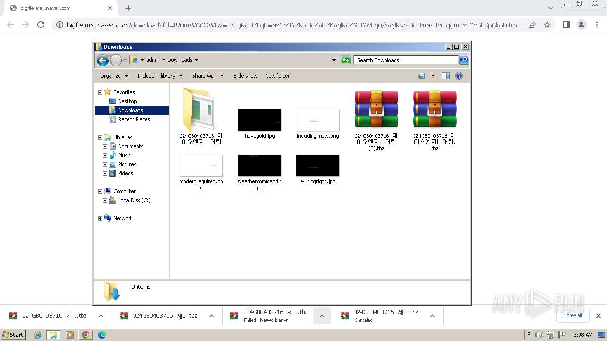Image resolution: width=607 pixels, height=341 pixels.
Task: Open Internet Explorer from taskbar
Action: point(37,335)
